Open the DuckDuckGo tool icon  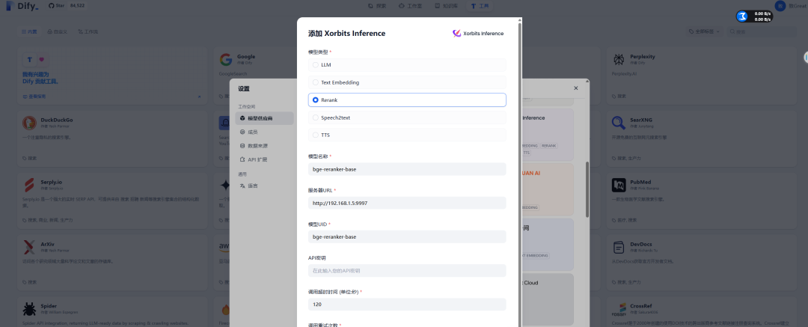coord(29,123)
